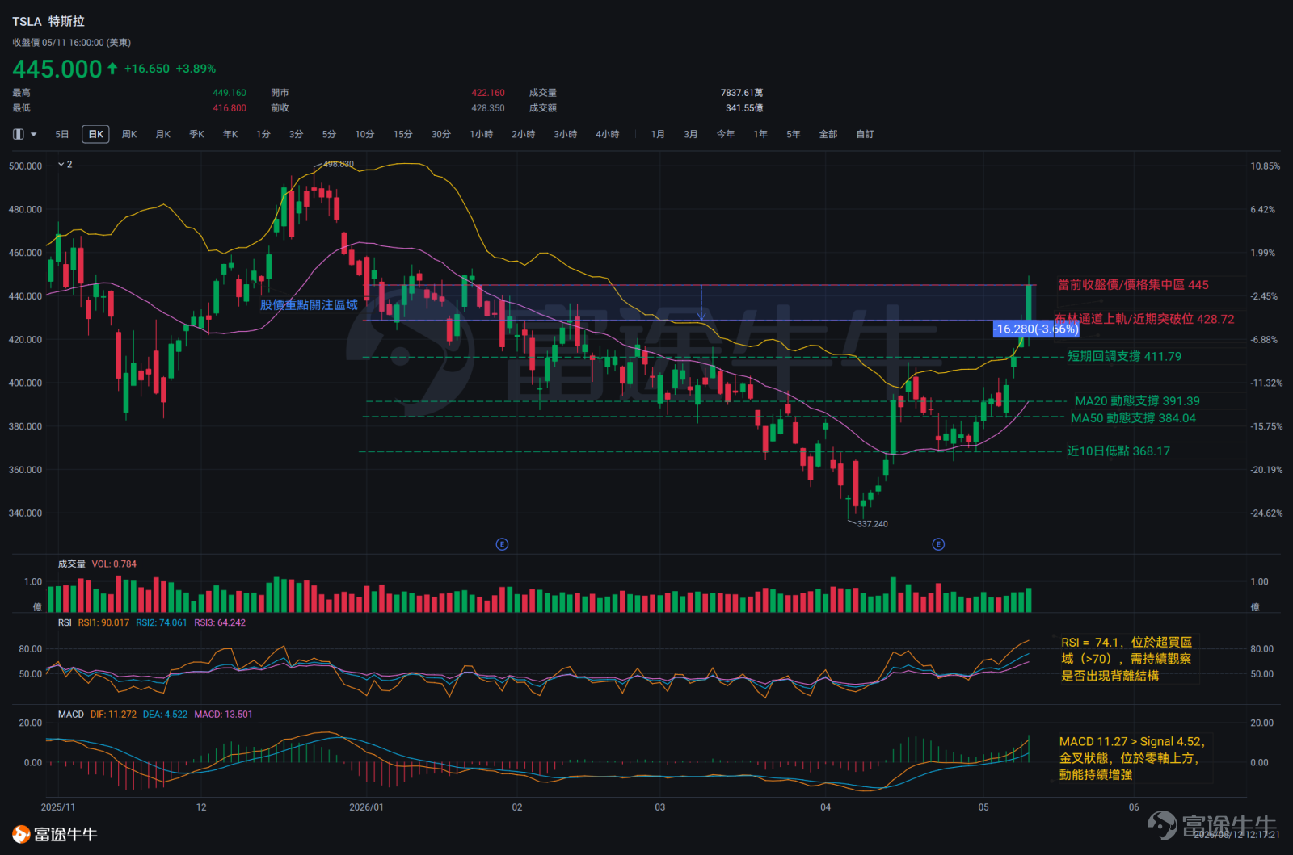Set range to 1年
The height and width of the screenshot is (855, 1293).
click(760, 134)
